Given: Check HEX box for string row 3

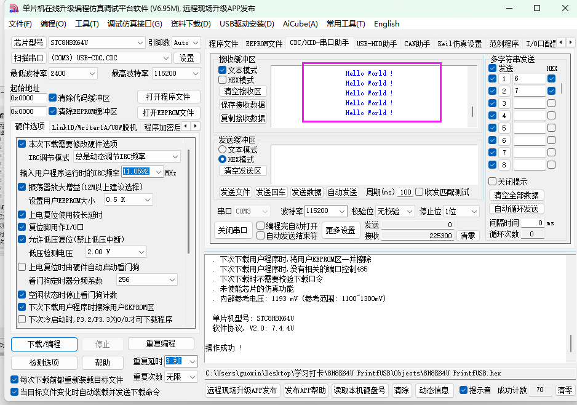Looking at the screenshot, I should [551, 103].
